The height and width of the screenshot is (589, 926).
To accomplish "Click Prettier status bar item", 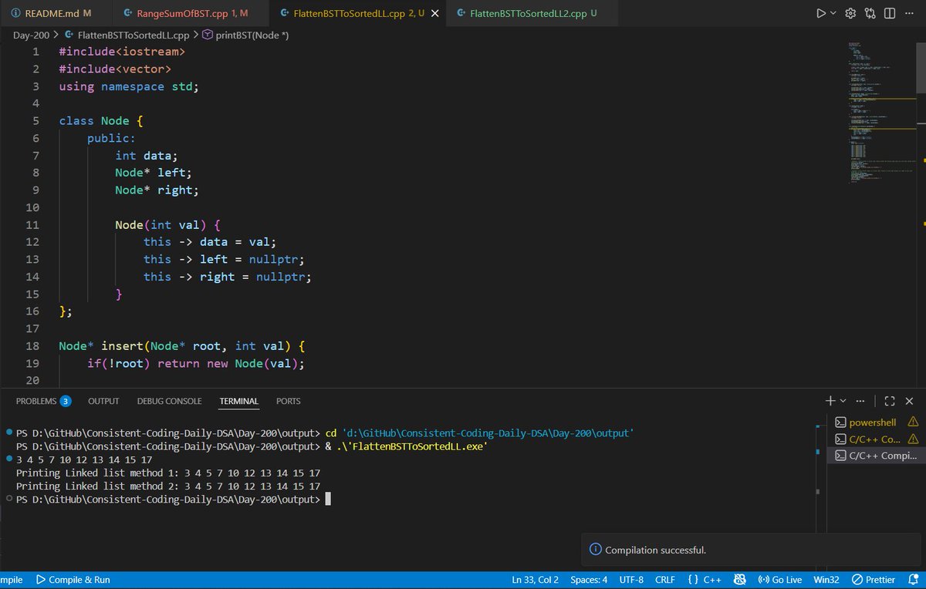I will point(874,580).
